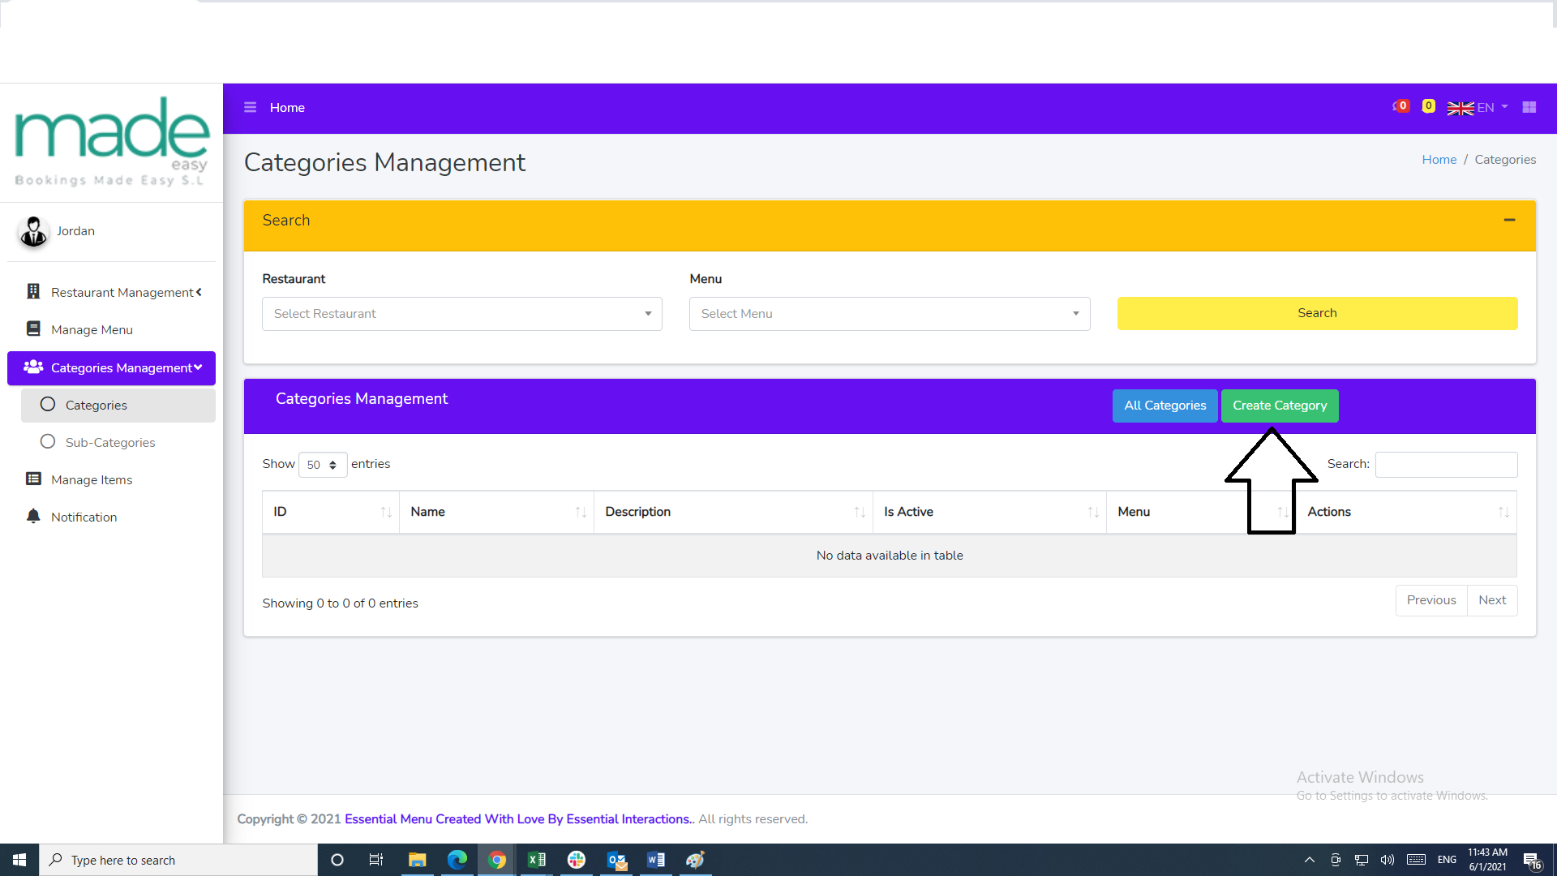Click the ENG input language indicator
Viewport: 1557px width, 876px height.
click(x=1447, y=860)
